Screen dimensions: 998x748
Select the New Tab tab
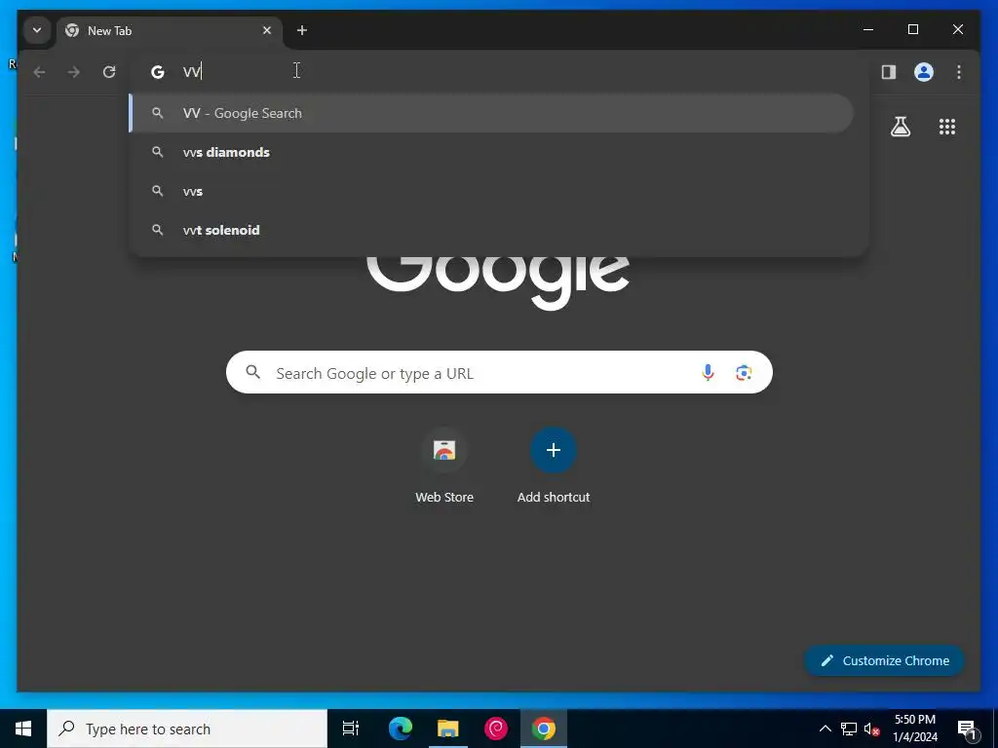tap(170, 30)
